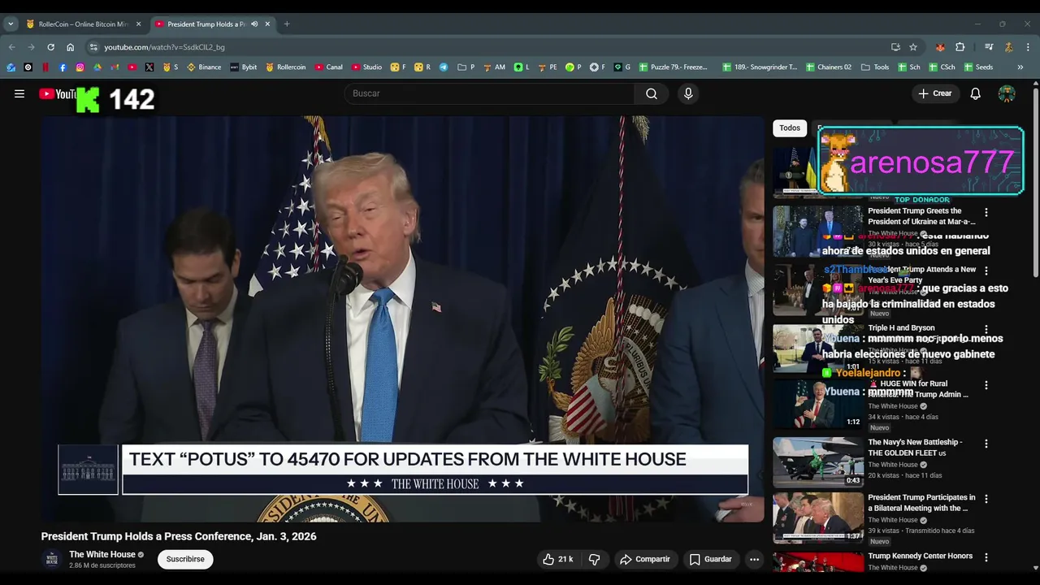Open the MetaMask fox extension
Screen dimensions: 1040x585
[x=940, y=47]
